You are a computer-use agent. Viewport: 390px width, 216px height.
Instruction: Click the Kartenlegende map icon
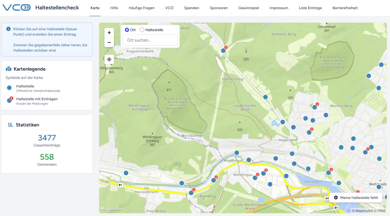(9, 69)
